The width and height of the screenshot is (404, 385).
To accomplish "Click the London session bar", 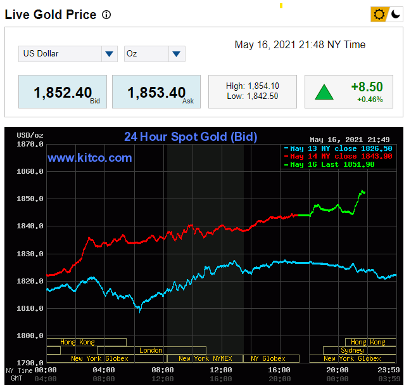I will [x=151, y=350].
